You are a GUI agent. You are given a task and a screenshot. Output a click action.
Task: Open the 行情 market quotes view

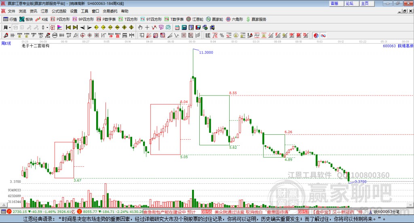pyautogui.click(x=10, y=19)
